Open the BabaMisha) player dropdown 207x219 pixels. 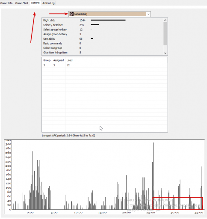(109, 14)
